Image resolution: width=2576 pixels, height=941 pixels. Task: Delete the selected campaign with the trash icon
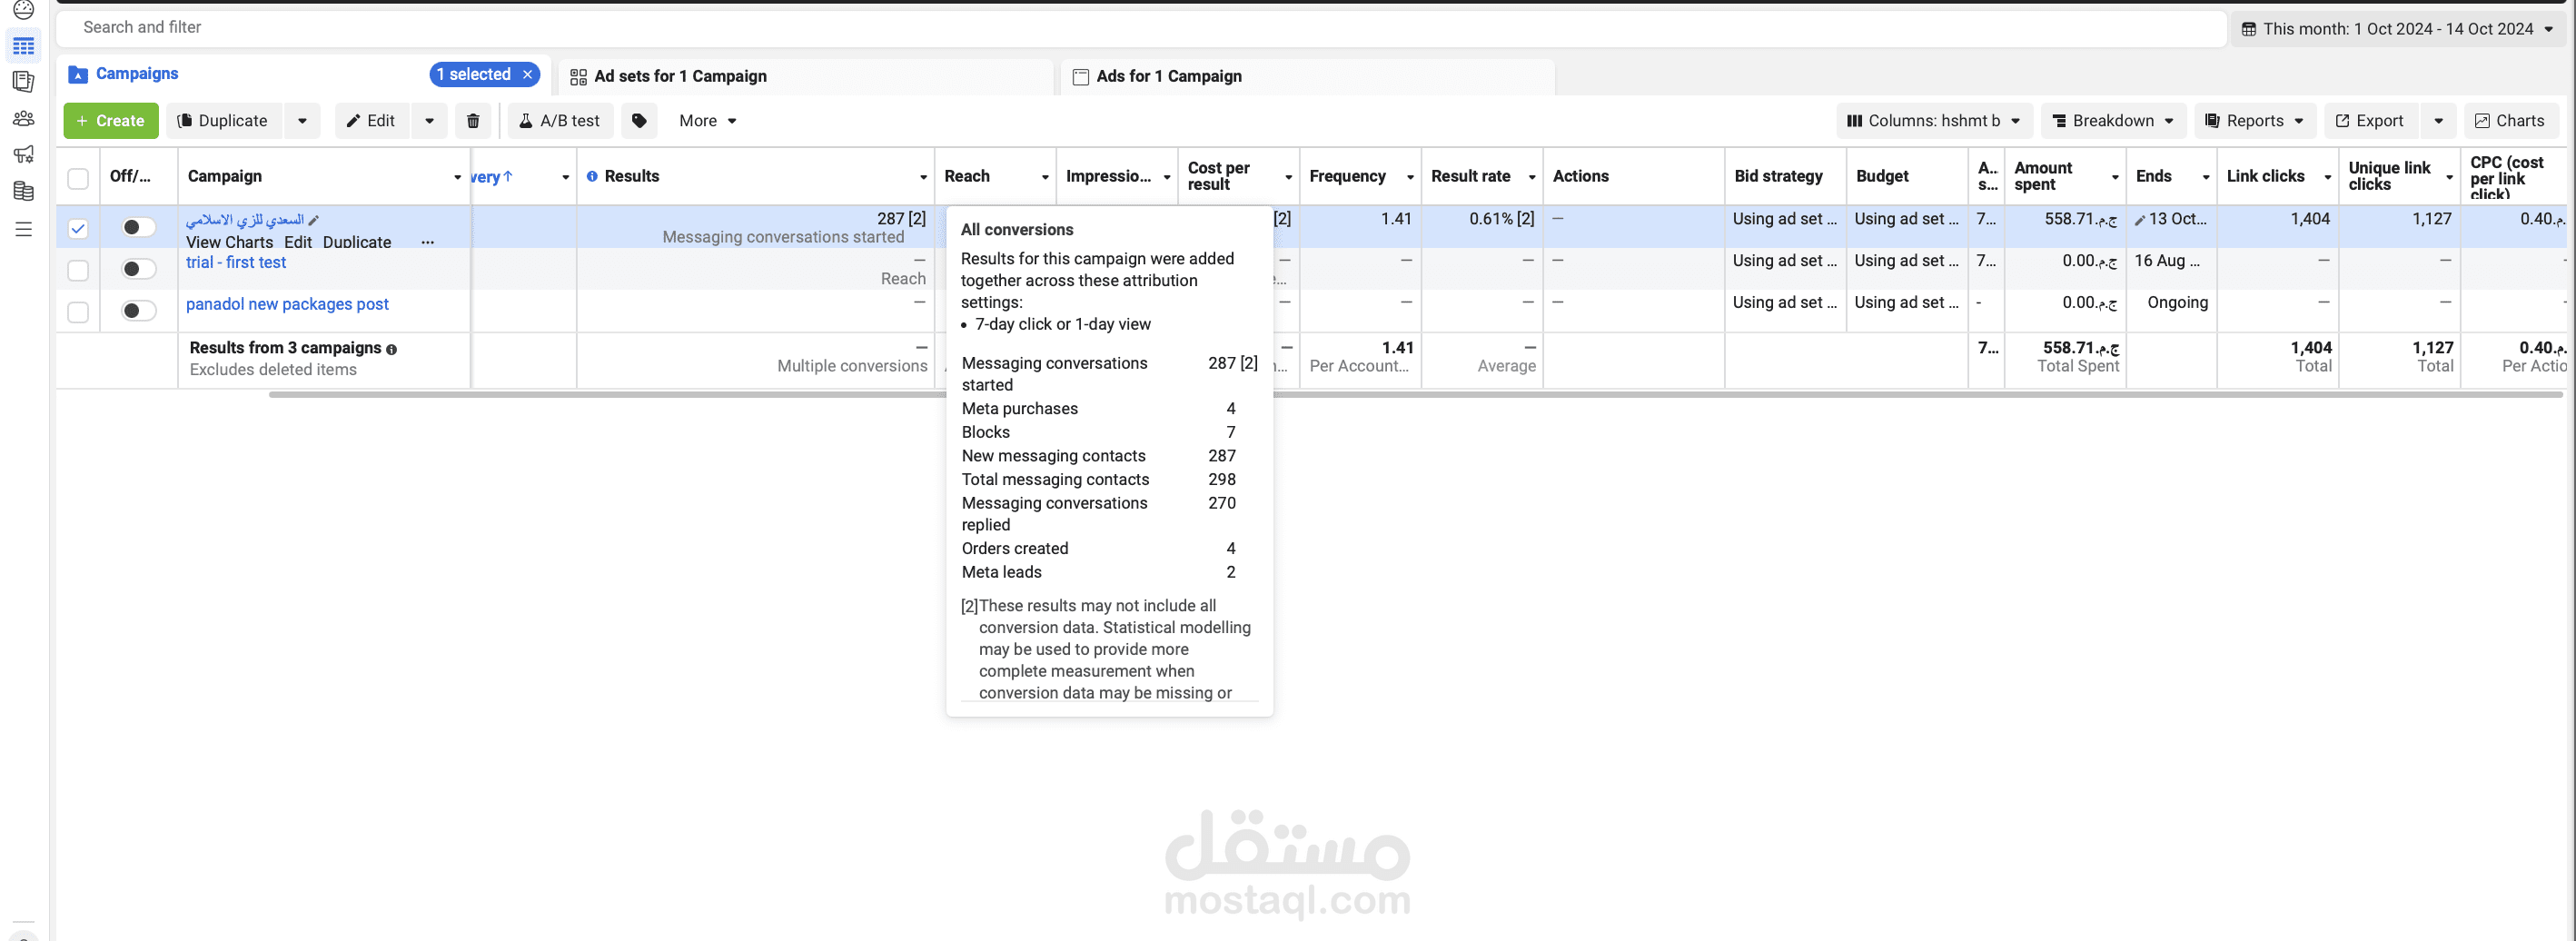point(473,121)
